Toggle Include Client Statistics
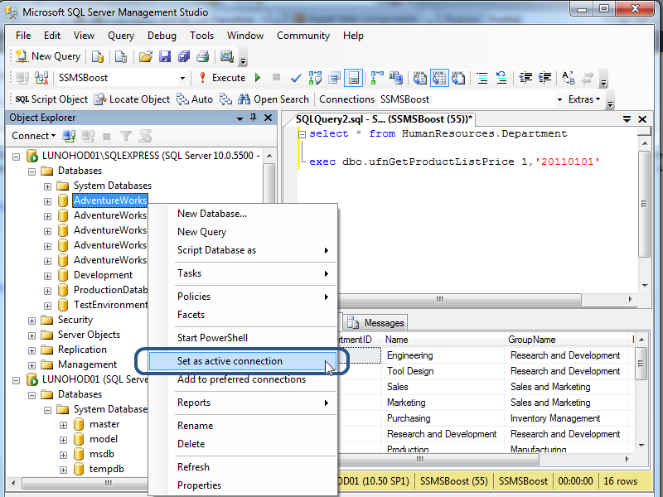 coord(396,78)
